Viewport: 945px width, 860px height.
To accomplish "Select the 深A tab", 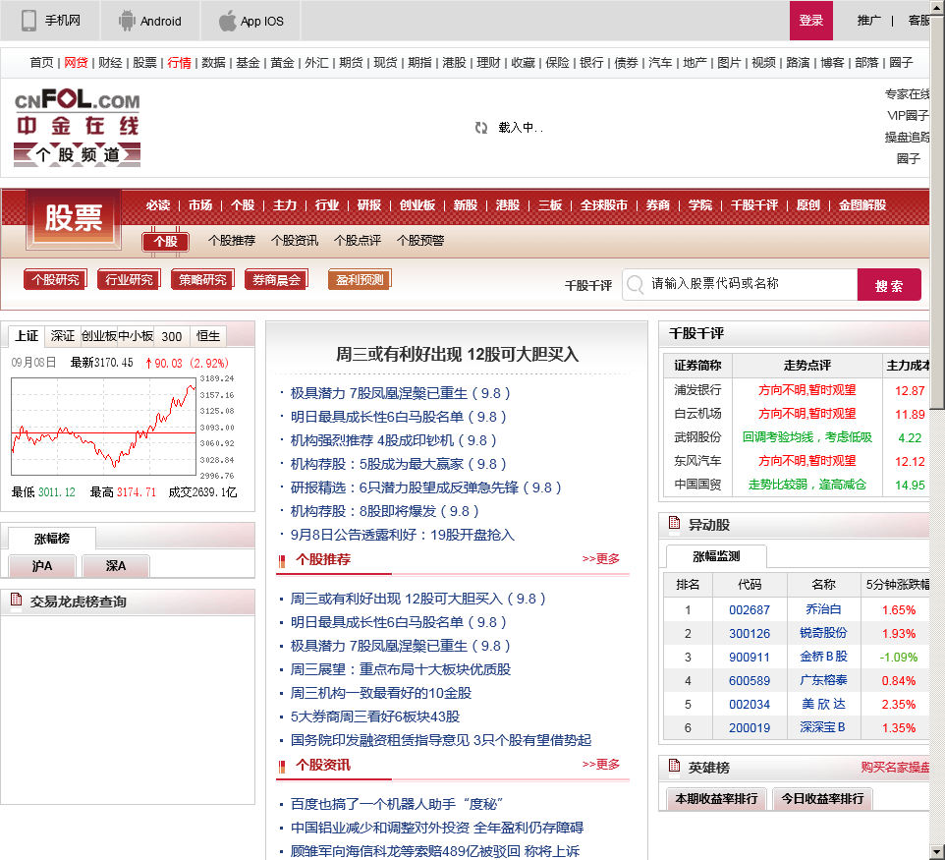I will point(116,566).
